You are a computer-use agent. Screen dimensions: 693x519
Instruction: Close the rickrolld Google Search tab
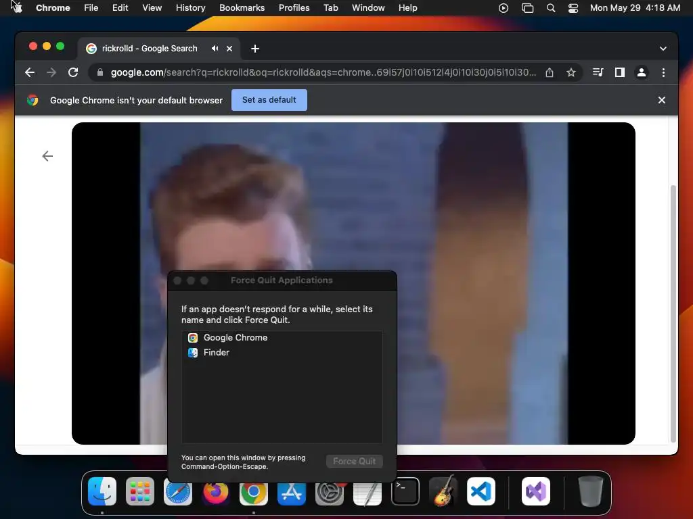[x=229, y=49]
